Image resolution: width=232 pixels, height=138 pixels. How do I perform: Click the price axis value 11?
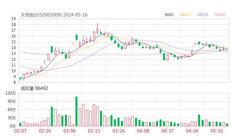pos(13,65)
